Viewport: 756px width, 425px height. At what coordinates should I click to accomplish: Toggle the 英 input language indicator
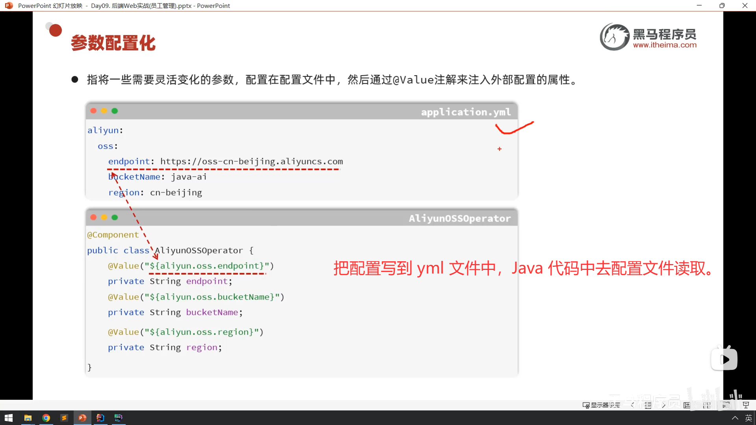pos(749,418)
